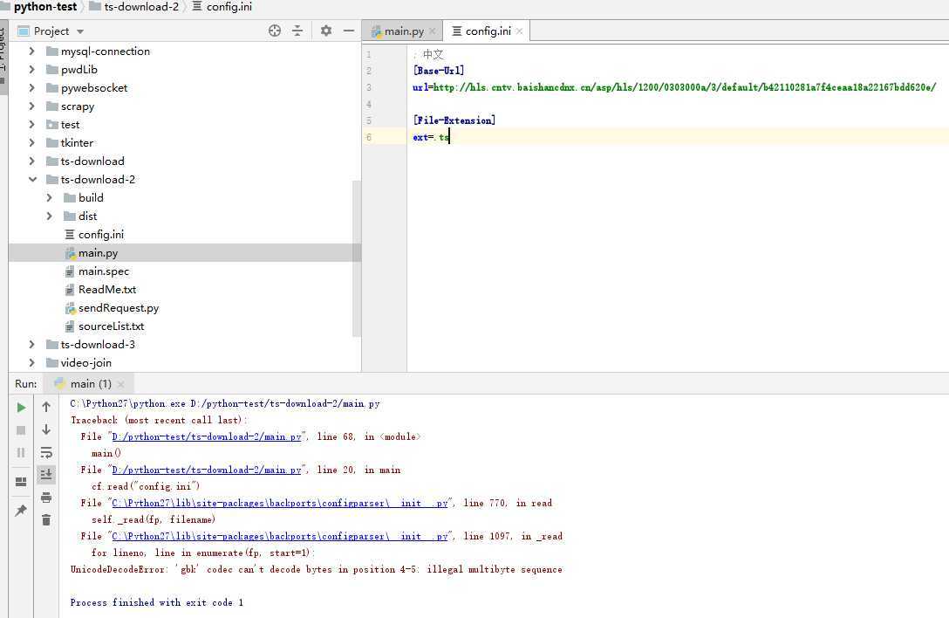Screen dimensions: 949x618
Task: Click the down arrow in Run toolbar
Action: (x=46, y=429)
